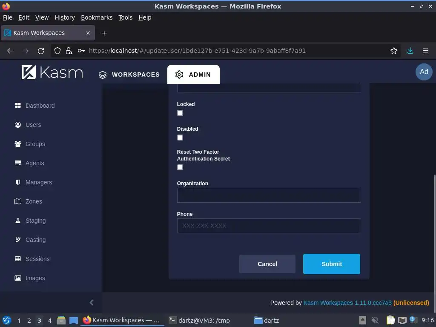Open the Managers shield icon
The image size is (436, 327).
click(x=18, y=182)
